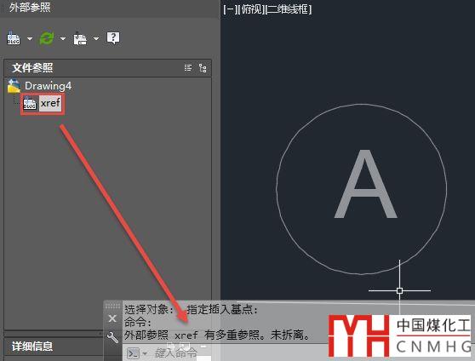Click the Attach DWG icon
Screen dimensions: 475x361
pyautogui.click(x=14, y=38)
